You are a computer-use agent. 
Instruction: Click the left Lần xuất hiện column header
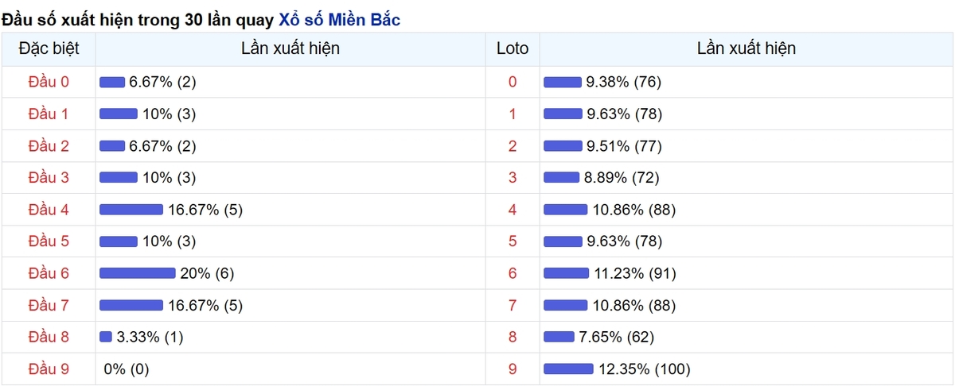[x=290, y=48]
